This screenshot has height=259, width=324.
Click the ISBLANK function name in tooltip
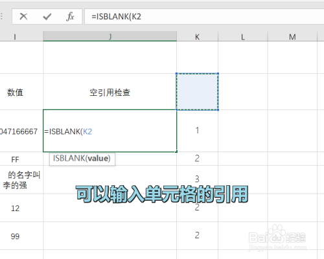coord(69,159)
